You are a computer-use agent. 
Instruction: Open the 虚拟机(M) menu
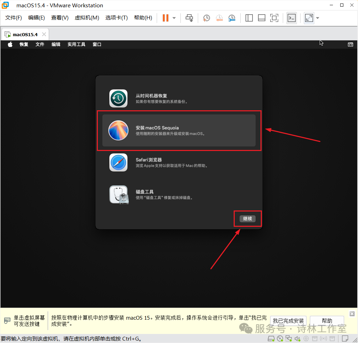[87, 17]
